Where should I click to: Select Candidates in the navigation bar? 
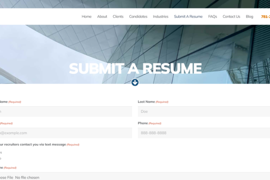138,17
